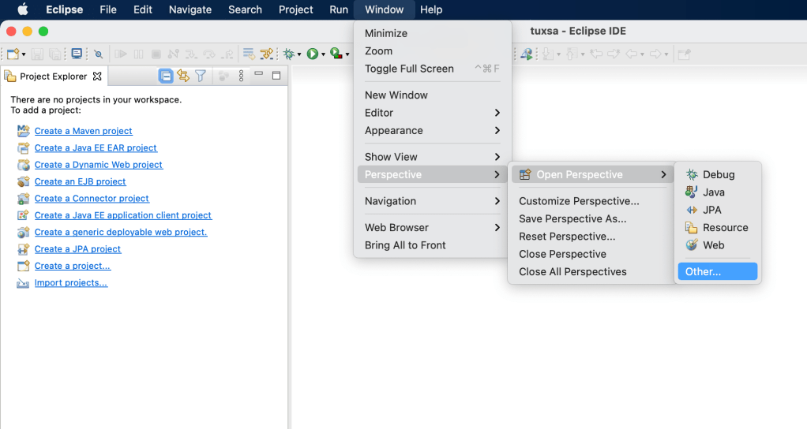This screenshot has height=429, width=807.
Task: Click the Open Console monitor icon
Action: (x=77, y=54)
